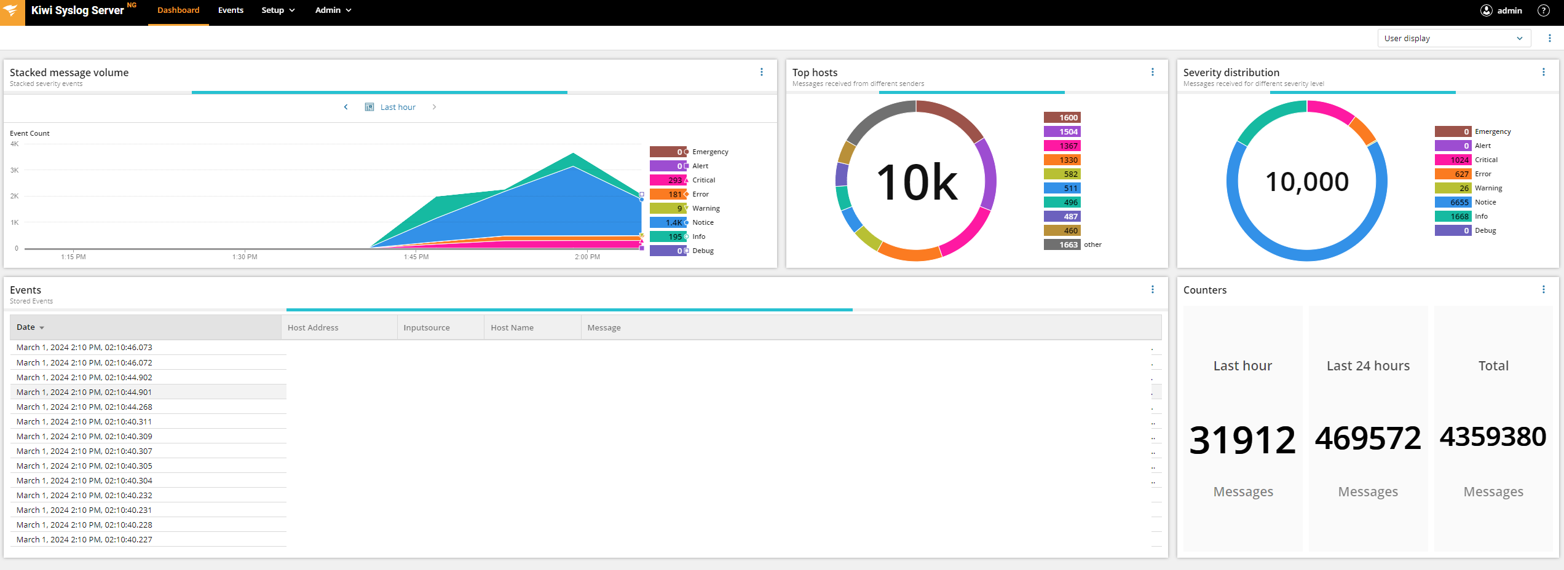Image resolution: width=1564 pixels, height=570 pixels.
Task: Click the admin user account icon
Action: 1486,10
